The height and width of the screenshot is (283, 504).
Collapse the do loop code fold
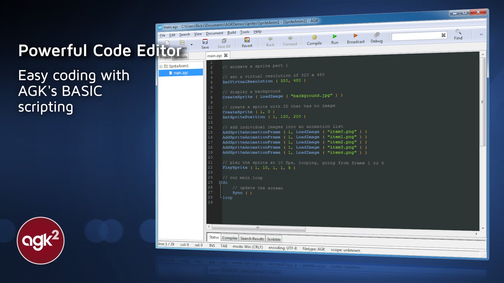[x=220, y=182]
